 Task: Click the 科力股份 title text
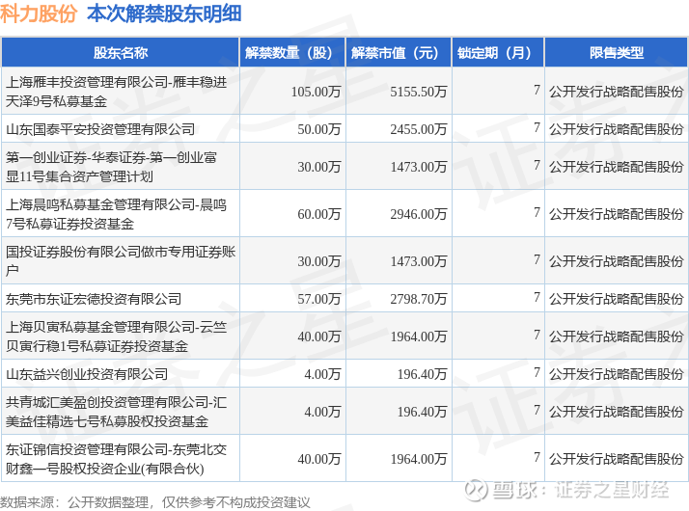point(39,13)
